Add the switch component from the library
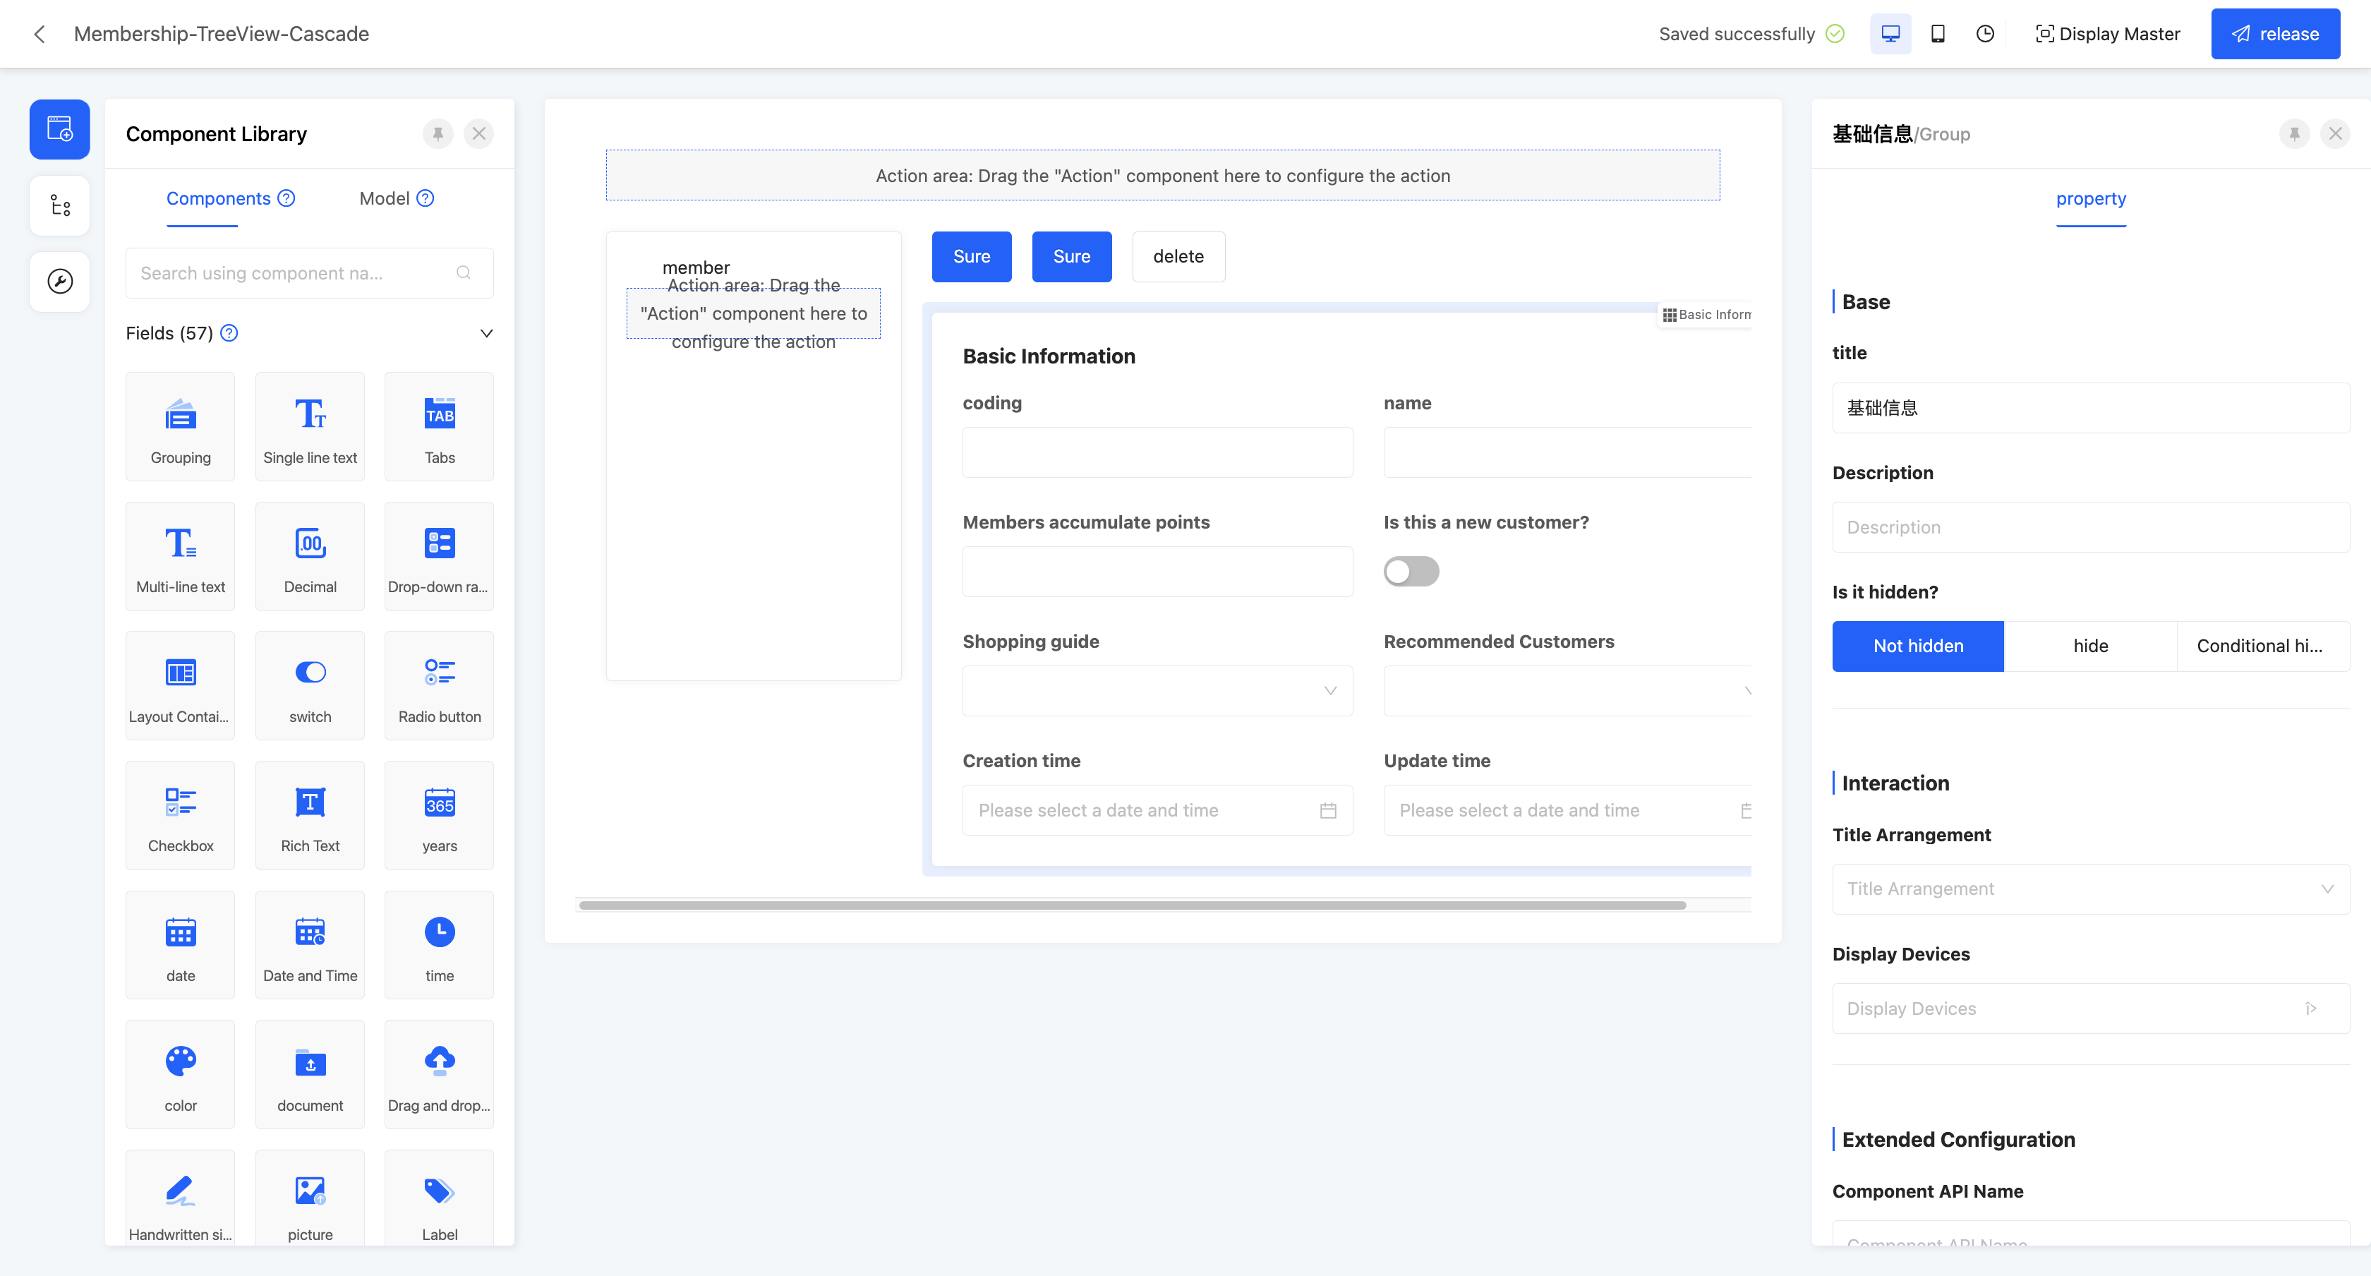The width and height of the screenshot is (2371, 1276). tap(309, 685)
